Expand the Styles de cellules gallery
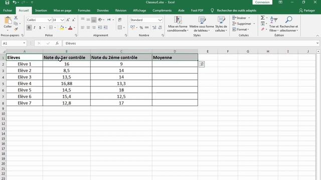Screen dimensions: 321x180 [x=221, y=24]
